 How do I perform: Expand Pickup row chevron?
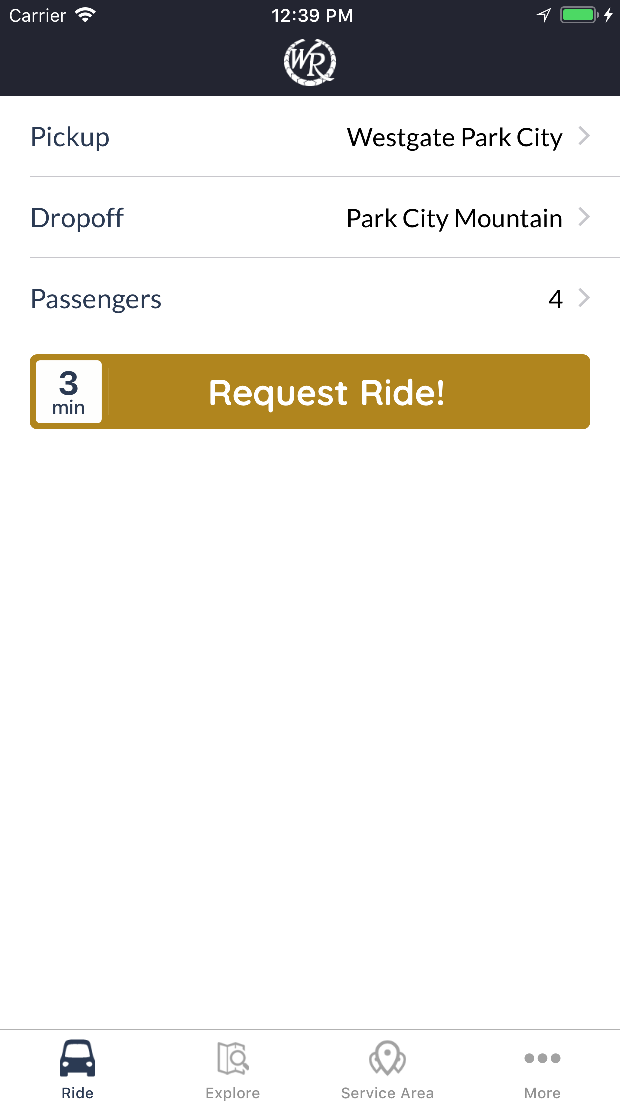coord(584,136)
